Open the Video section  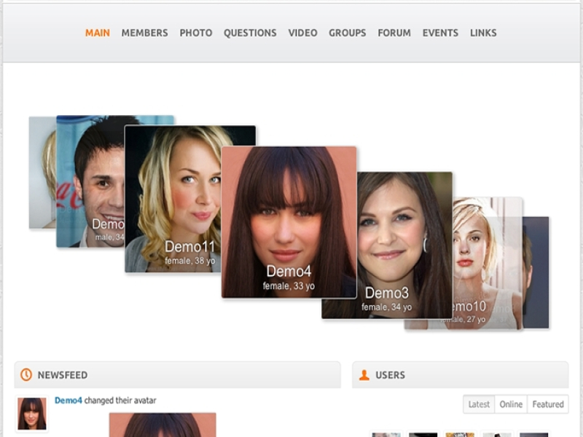point(302,33)
